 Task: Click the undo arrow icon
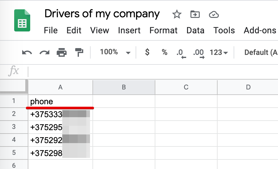[x=27, y=52]
